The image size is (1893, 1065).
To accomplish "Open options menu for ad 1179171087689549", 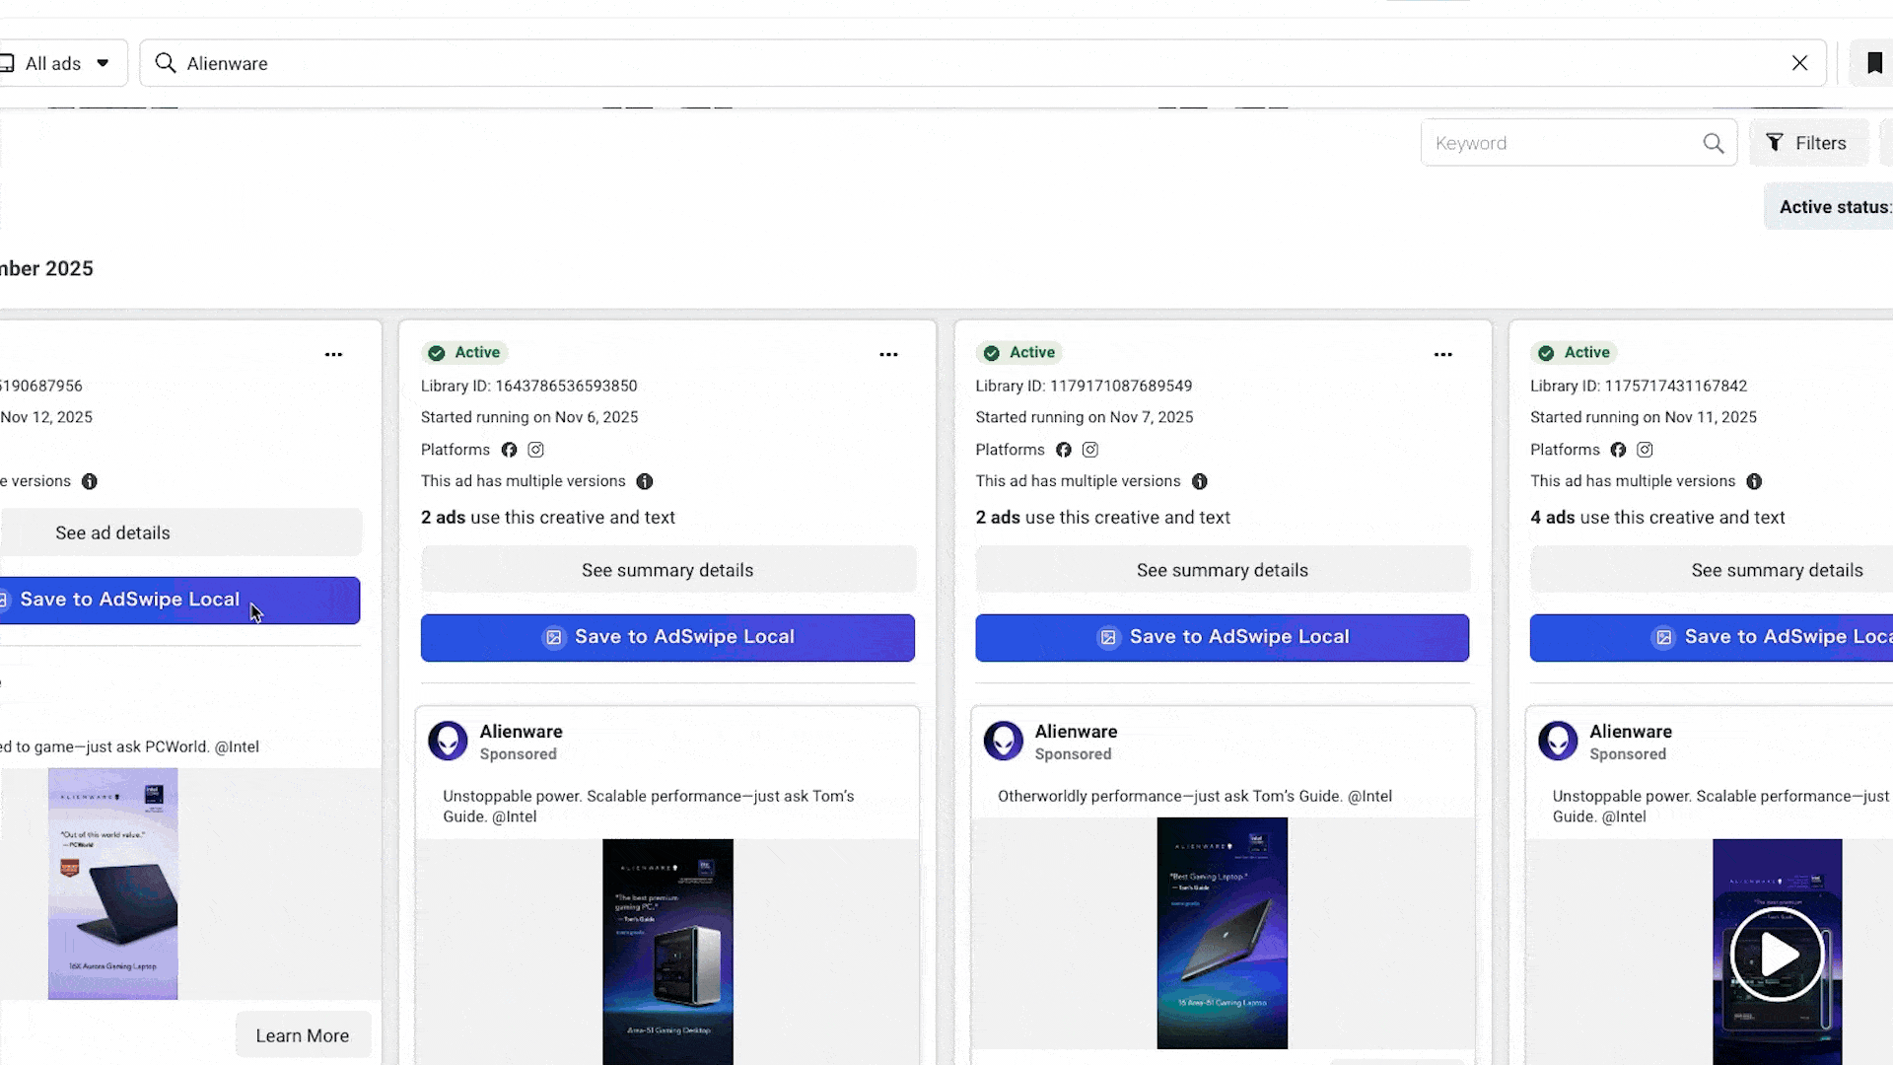I will [1442, 354].
